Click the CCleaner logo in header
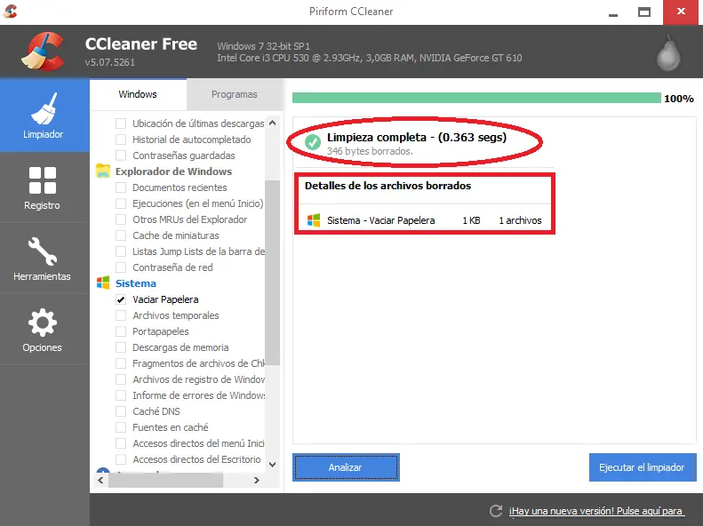This screenshot has width=703, height=526. tap(43, 52)
